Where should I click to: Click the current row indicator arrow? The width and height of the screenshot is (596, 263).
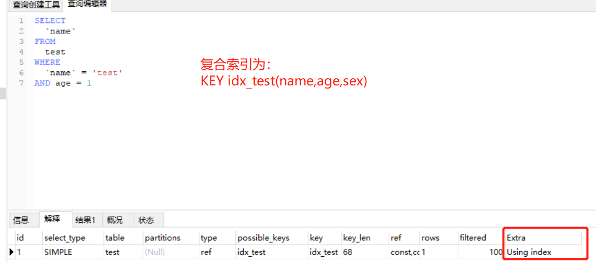[11, 252]
